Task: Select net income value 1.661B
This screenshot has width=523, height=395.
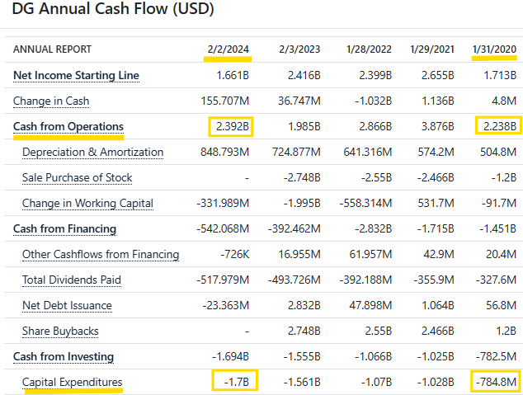Action: [233, 75]
